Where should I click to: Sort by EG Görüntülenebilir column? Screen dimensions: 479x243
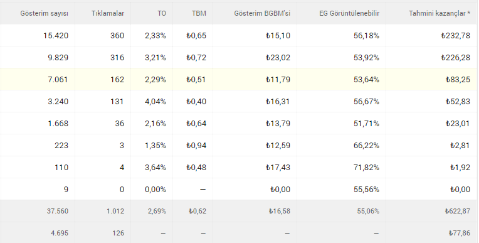349,13
